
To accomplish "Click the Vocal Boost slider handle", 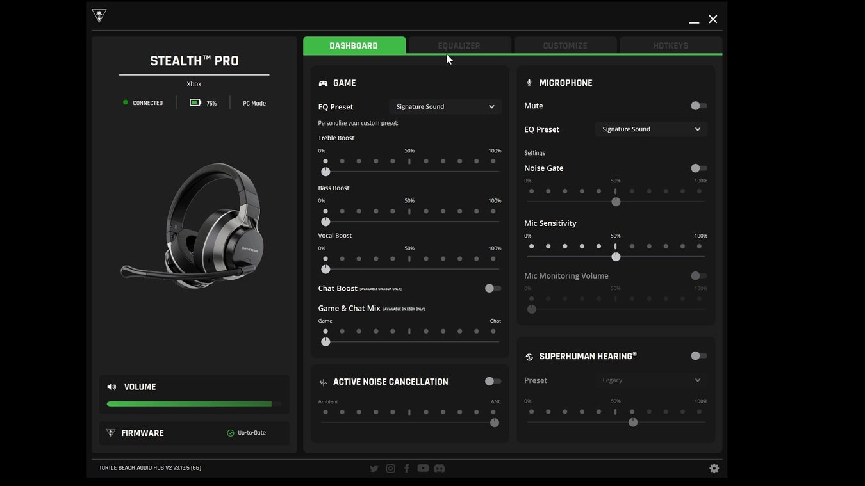I will [x=325, y=270].
